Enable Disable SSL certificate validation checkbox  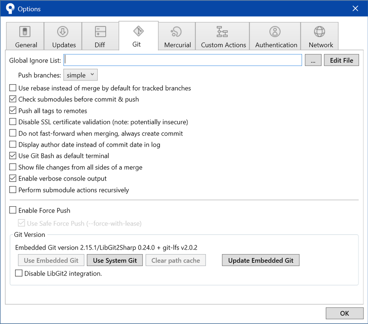pyautogui.click(x=13, y=122)
